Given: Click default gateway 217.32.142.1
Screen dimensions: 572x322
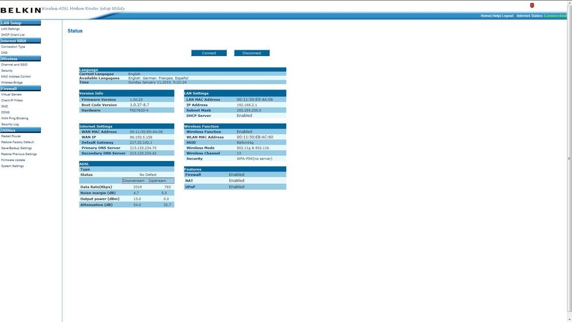Looking at the screenshot, I should tap(141, 143).
